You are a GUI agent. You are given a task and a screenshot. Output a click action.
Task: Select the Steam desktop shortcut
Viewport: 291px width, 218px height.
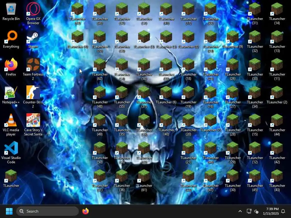pyautogui.click(x=33, y=39)
